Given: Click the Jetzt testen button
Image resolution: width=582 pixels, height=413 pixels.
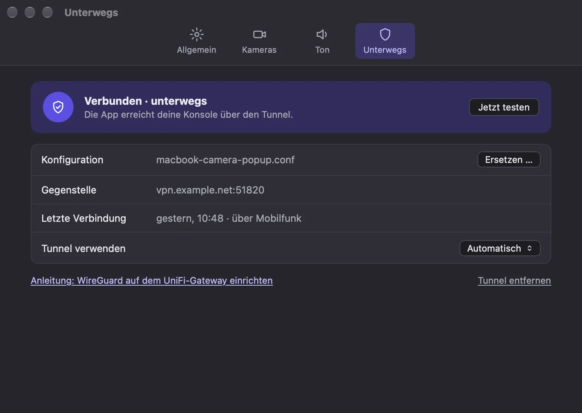Looking at the screenshot, I should coord(504,107).
